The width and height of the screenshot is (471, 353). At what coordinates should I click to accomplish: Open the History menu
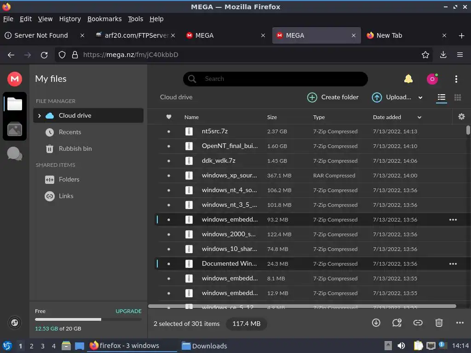tap(70, 19)
